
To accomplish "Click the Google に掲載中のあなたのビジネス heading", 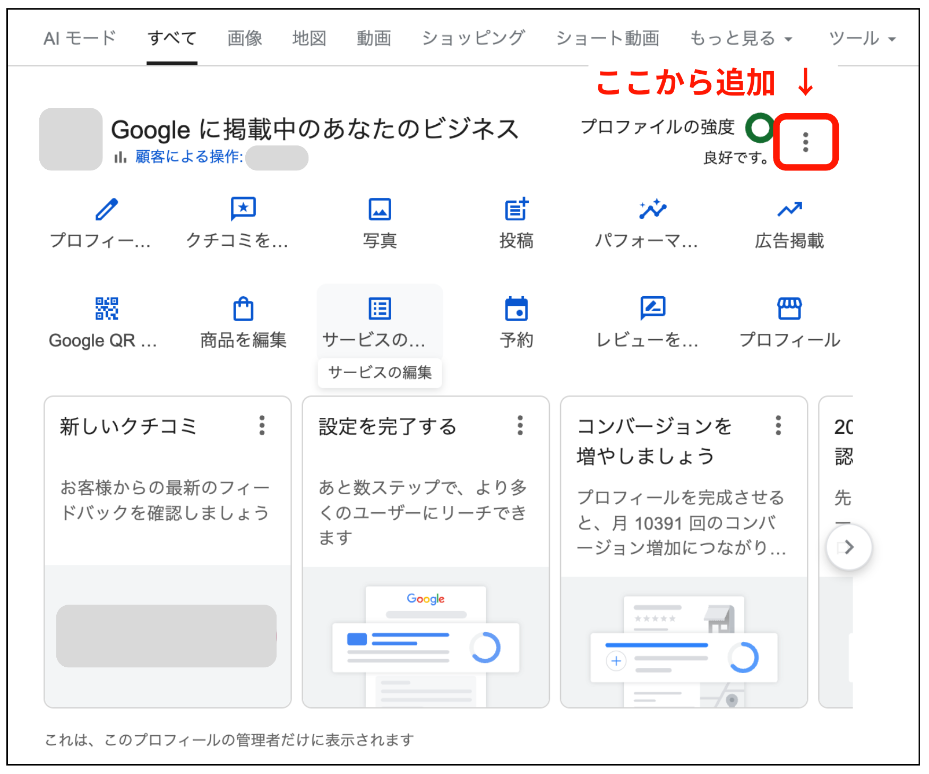I will click(x=315, y=129).
